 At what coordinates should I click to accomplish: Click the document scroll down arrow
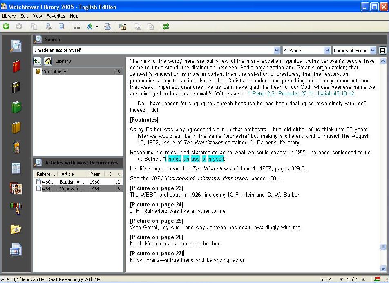tap(383, 269)
